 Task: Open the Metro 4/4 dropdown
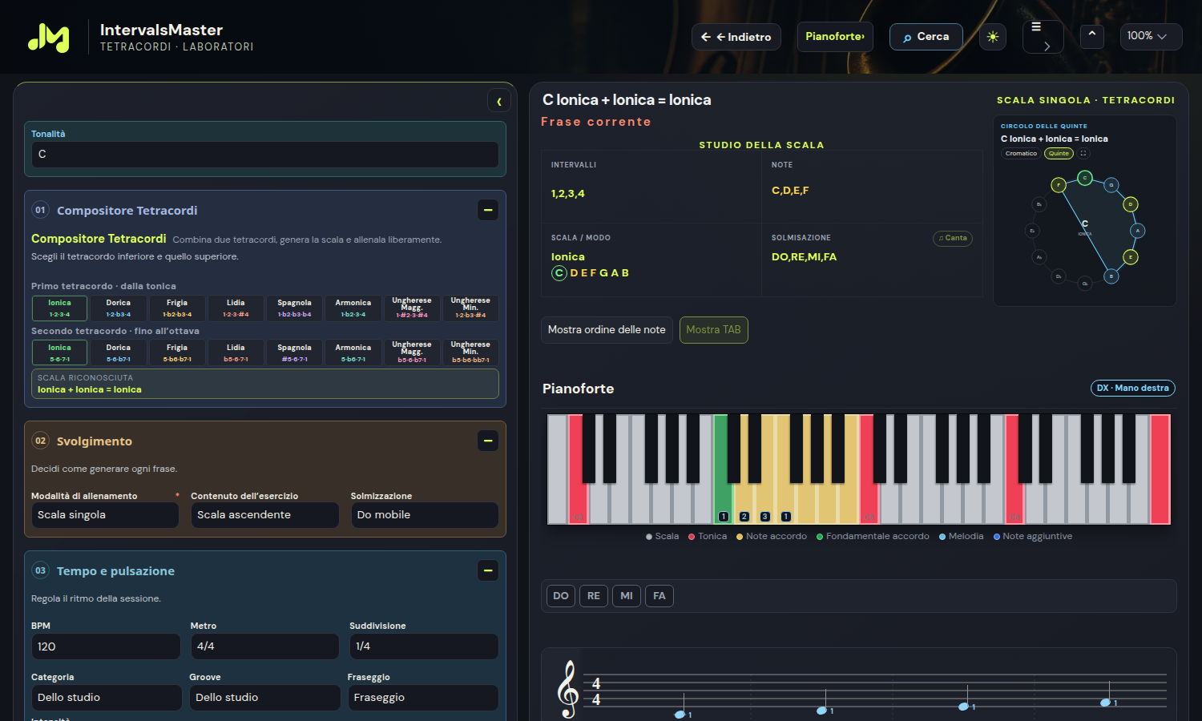click(264, 646)
